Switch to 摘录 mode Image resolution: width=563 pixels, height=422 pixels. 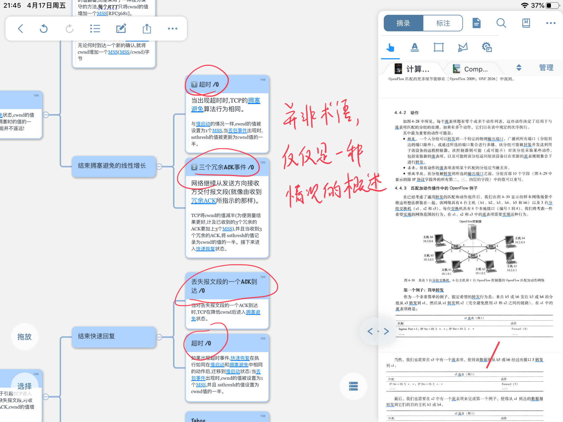click(403, 23)
